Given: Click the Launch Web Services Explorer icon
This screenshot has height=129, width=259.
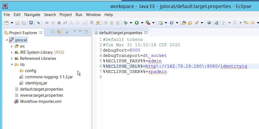Looking at the screenshot, I should (216, 23).
